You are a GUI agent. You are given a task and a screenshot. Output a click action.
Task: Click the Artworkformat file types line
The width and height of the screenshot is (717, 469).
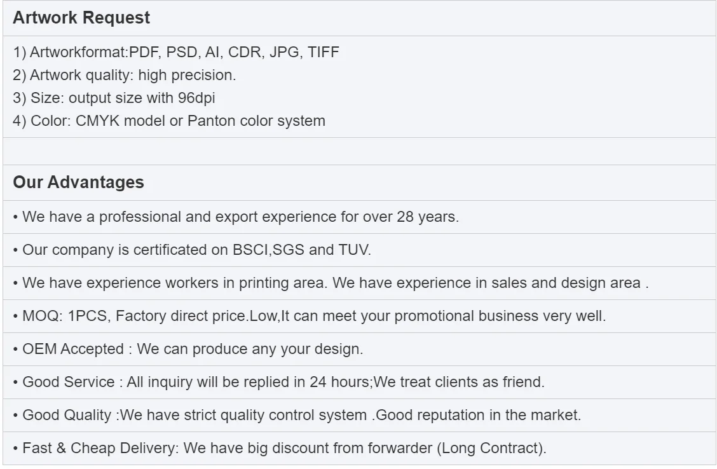pyautogui.click(x=176, y=52)
